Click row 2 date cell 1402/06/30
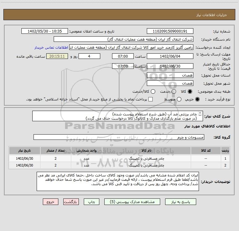 tap(25, 165)
